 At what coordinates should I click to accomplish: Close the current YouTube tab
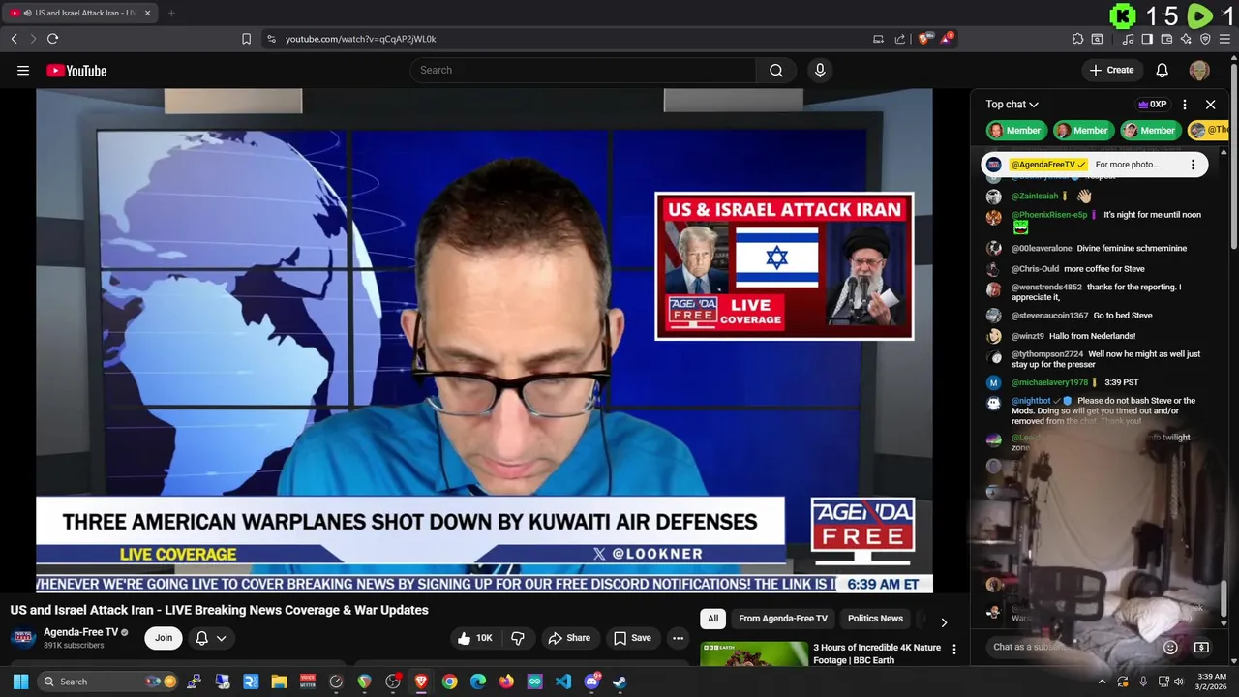147,13
